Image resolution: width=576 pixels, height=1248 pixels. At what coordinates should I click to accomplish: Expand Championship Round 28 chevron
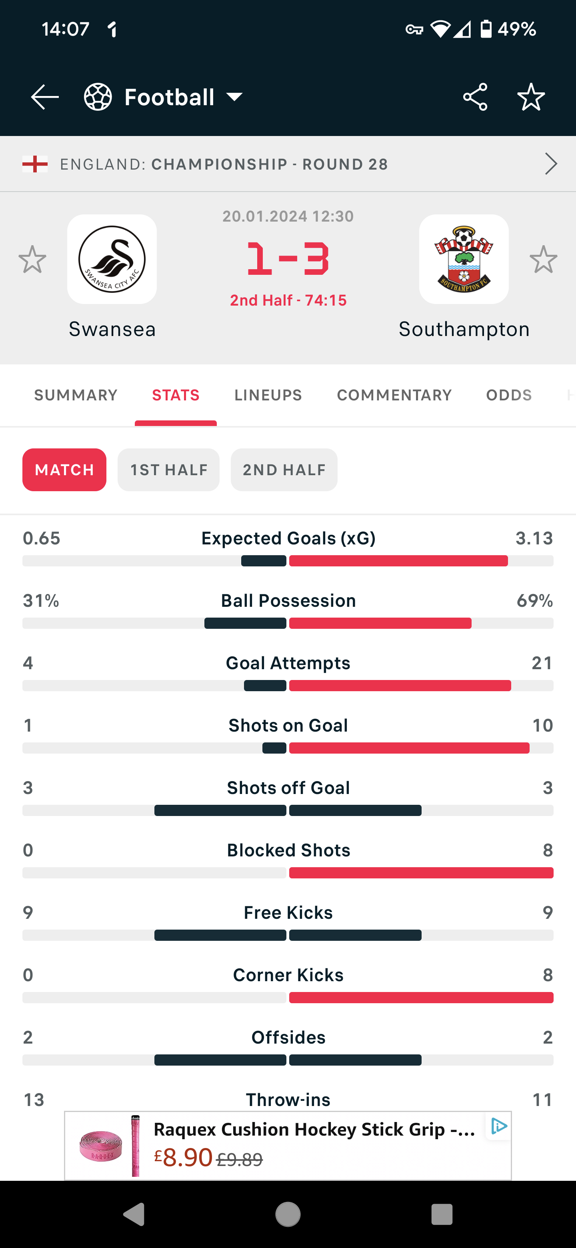click(551, 164)
